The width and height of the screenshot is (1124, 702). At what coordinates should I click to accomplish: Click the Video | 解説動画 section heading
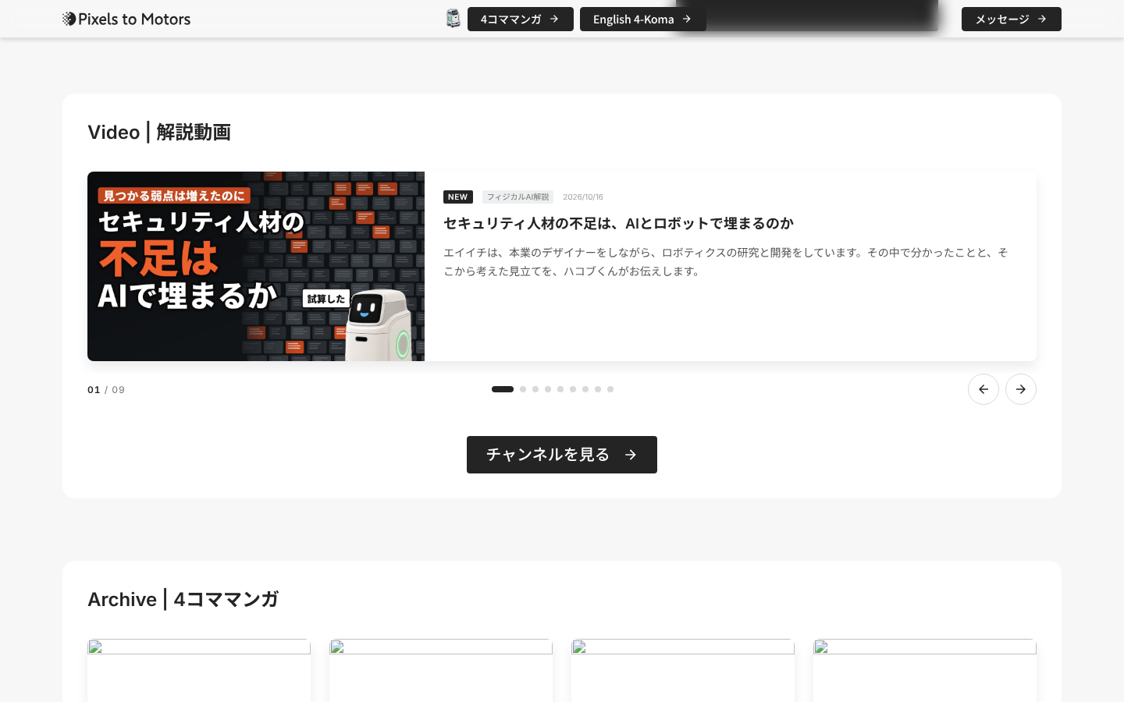pos(159,132)
